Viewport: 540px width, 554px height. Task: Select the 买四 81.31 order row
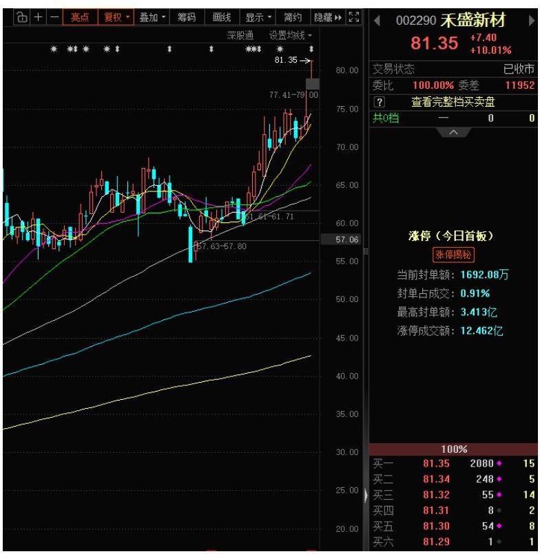point(453,510)
